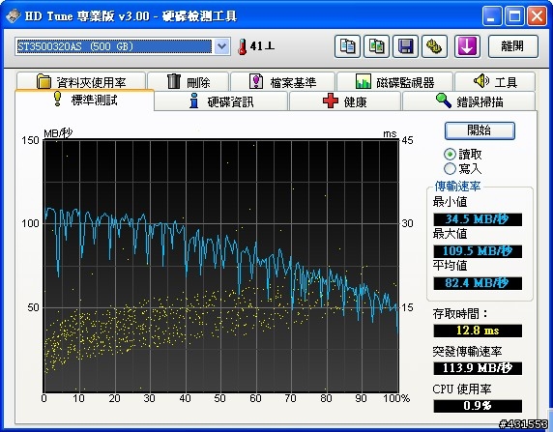Click the 傳輸速率 group label

[457, 187]
